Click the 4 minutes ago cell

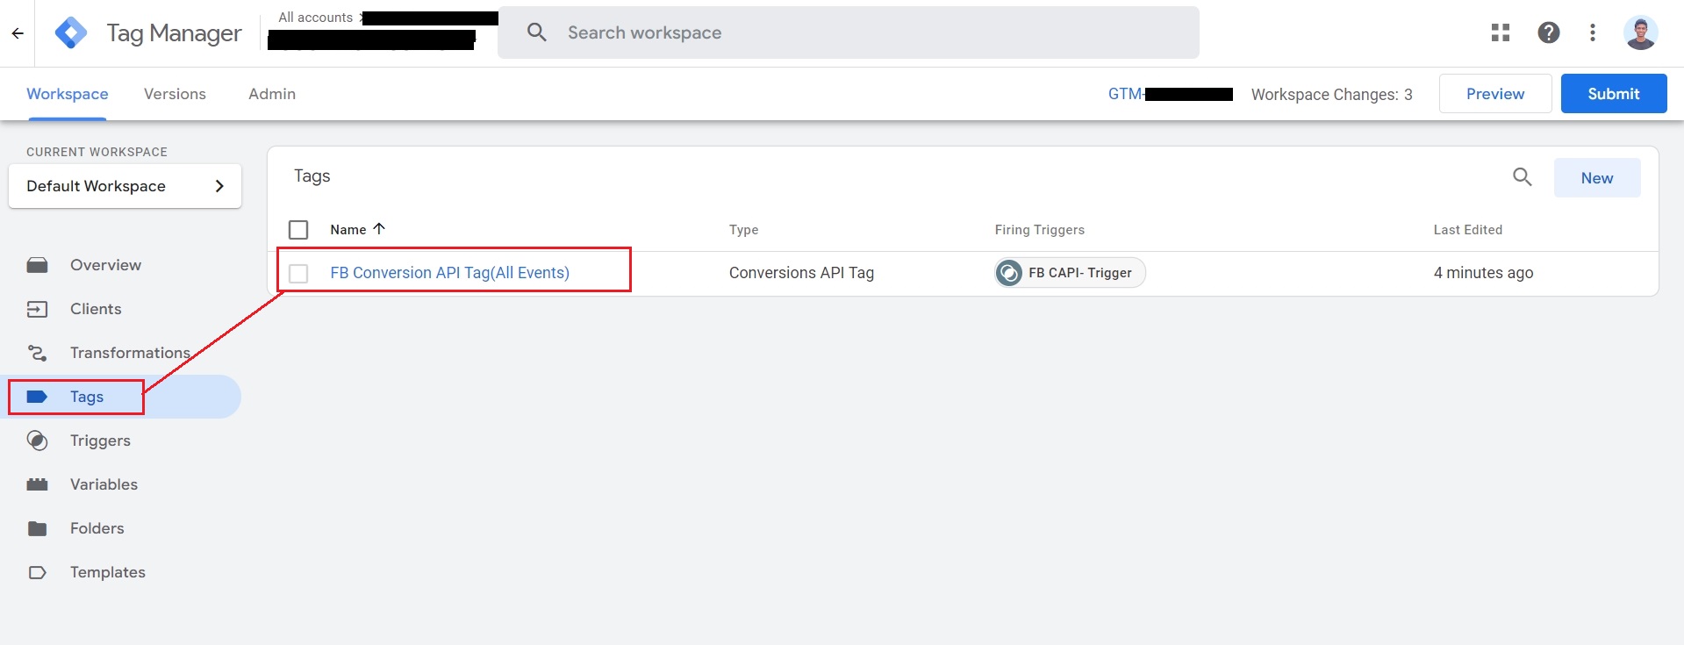point(1483,273)
